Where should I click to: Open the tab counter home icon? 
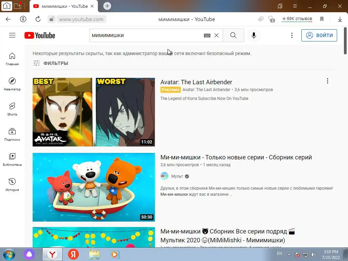[x=7, y=6]
